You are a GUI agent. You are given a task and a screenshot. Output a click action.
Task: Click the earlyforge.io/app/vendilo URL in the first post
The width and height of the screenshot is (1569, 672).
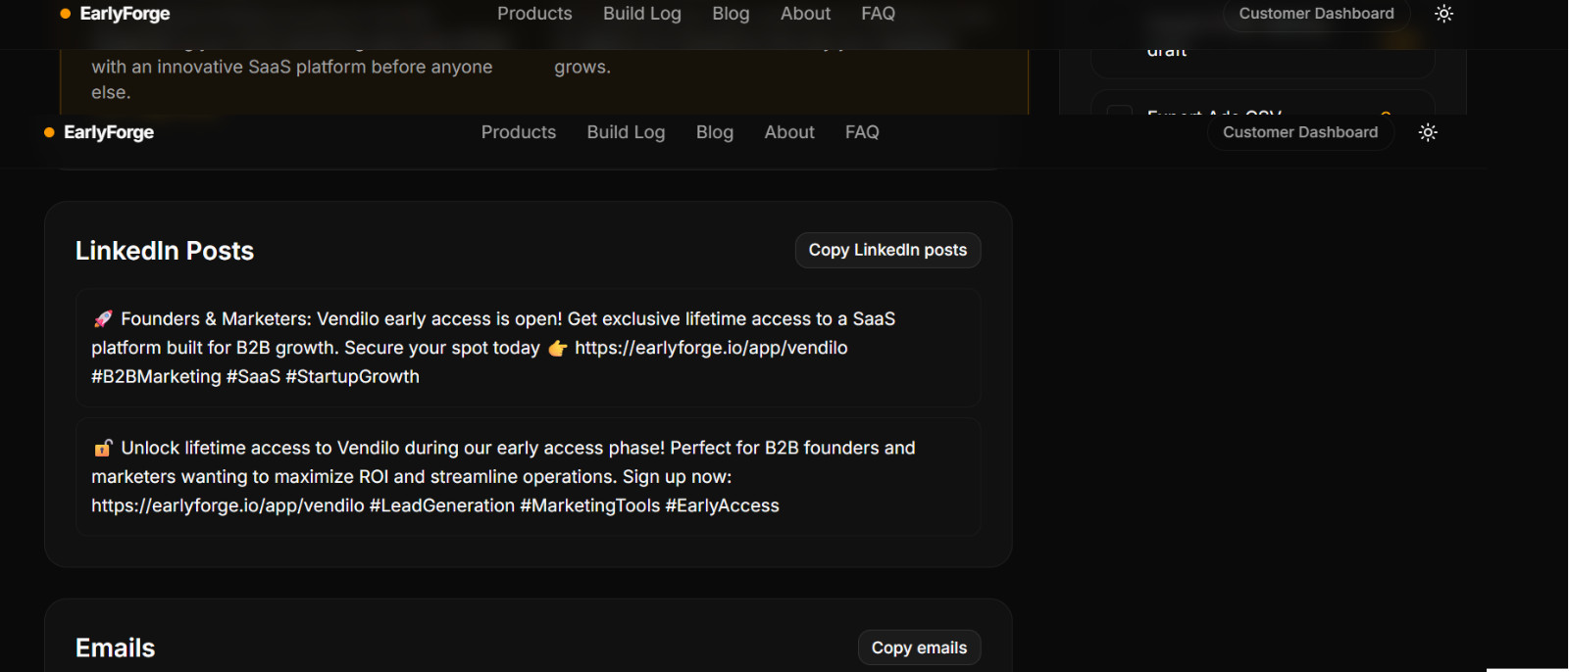pos(711,348)
